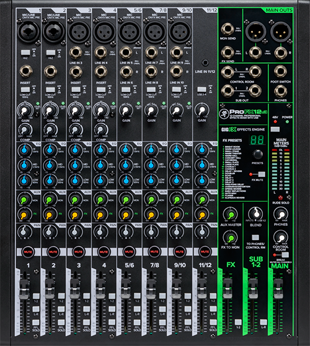Image resolution: width=310 pixels, height=346 pixels.
Task: Toggle the Hi-Z switch on channel 2
Action: click(x=51, y=53)
